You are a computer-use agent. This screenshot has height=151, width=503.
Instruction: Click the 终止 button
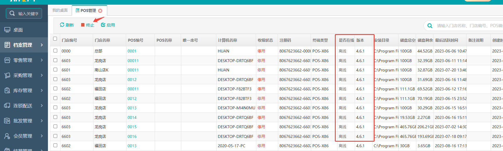tap(88, 25)
